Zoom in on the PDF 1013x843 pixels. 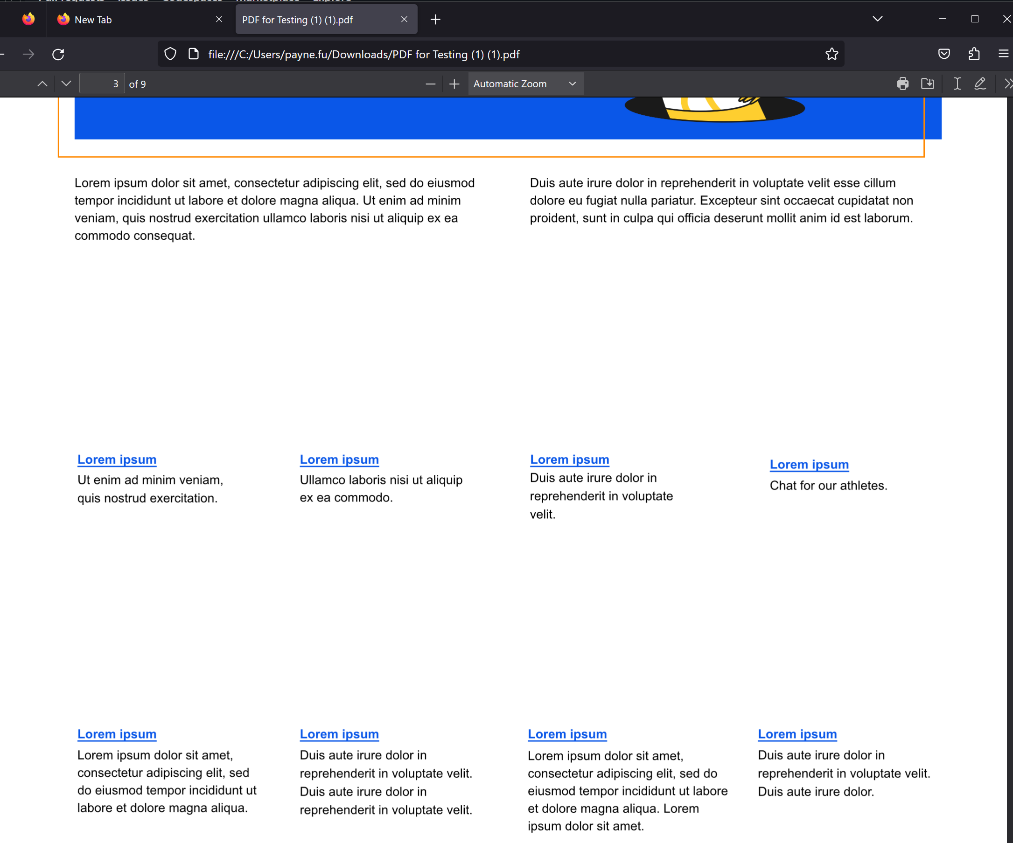(x=454, y=84)
